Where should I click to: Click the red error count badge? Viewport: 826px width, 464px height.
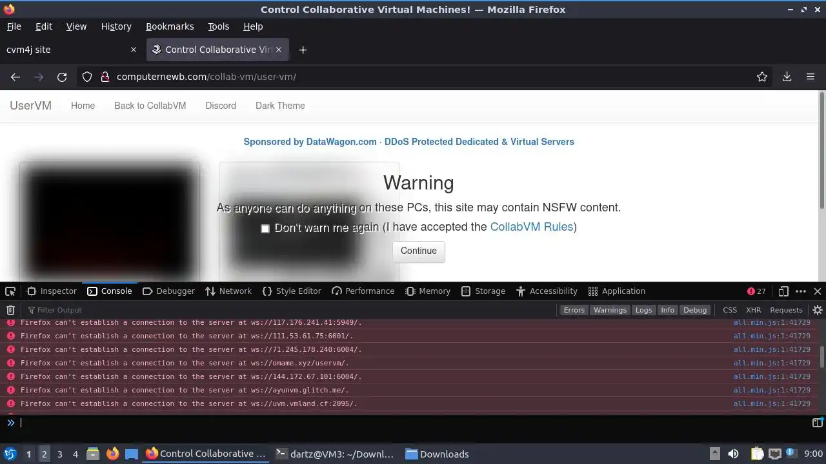(756, 291)
